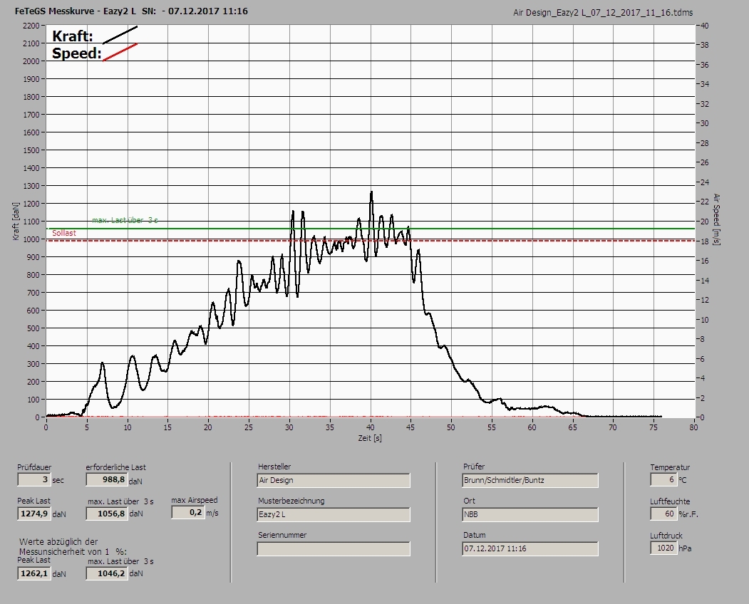Viewport: 749px width, 604px height.
Task: Click the 2200 tick on Kraft axis
Action: tap(31, 26)
